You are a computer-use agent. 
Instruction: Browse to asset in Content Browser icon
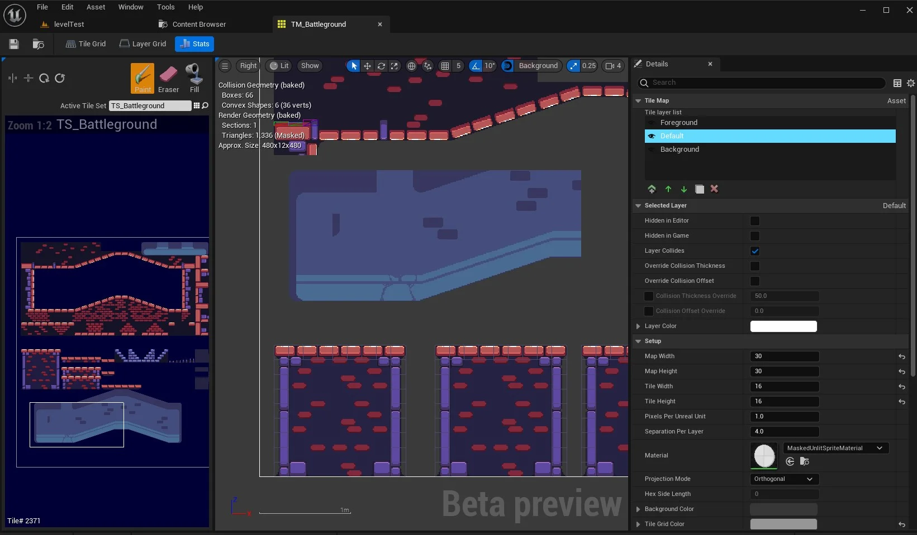39,44
